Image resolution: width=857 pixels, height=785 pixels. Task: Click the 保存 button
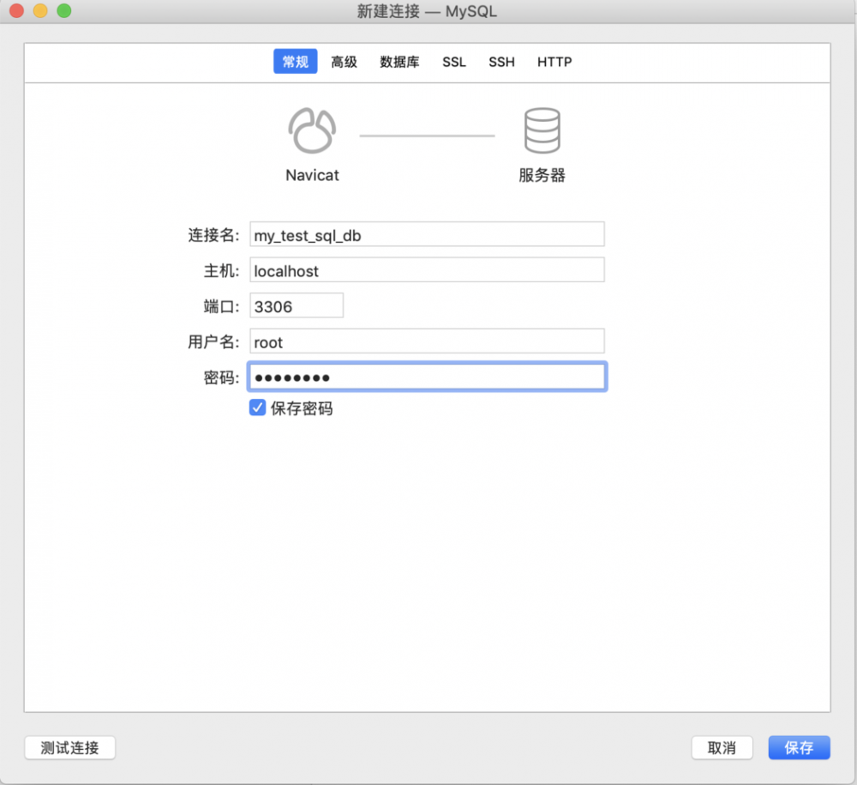point(799,747)
